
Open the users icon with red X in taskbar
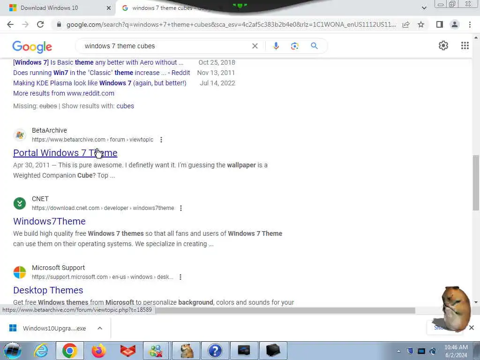coord(156,351)
